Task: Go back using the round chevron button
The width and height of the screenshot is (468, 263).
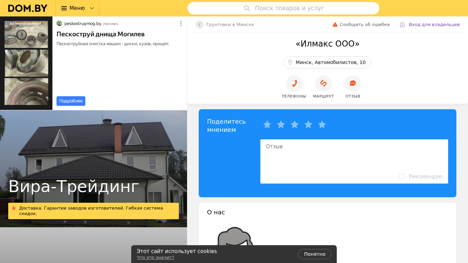Action: 199,25
